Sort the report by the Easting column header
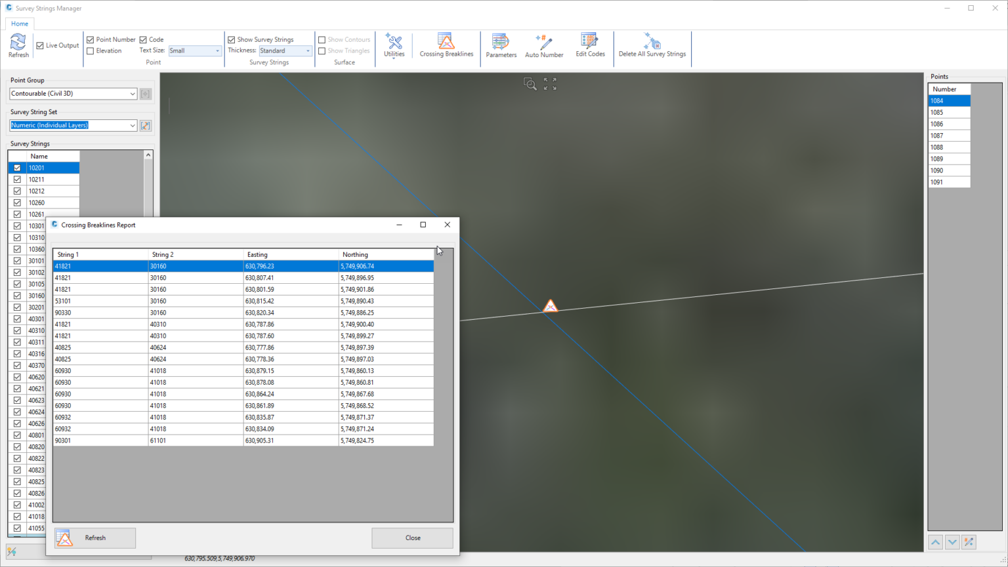 [x=290, y=254]
